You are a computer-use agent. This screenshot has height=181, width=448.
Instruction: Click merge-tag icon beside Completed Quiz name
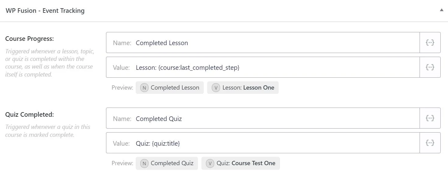click(x=430, y=118)
